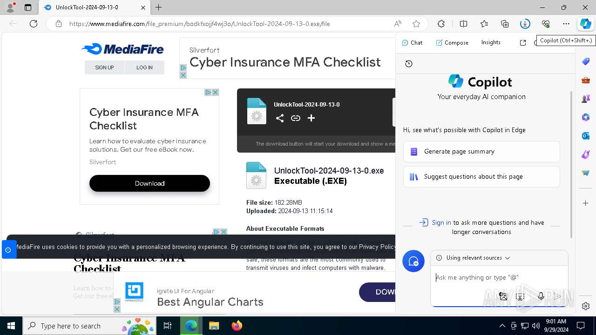Viewport: 596px width, 335px height.
Task: Open sidebar settings gear icon
Action: pyautogui.click(x=586, y=306)
